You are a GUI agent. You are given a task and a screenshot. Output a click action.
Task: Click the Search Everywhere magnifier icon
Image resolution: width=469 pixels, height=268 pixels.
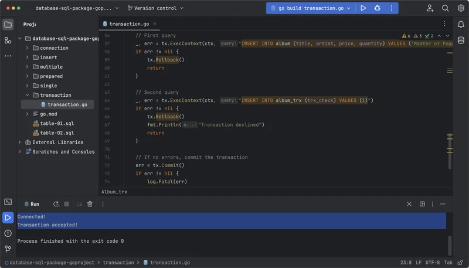click(446, 8)
